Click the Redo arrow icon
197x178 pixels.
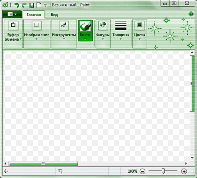point(24,5)
